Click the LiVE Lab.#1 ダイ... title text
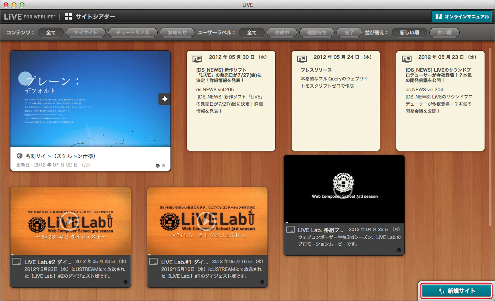Viewport: 495px width, 301px height. tap(185, 262)
